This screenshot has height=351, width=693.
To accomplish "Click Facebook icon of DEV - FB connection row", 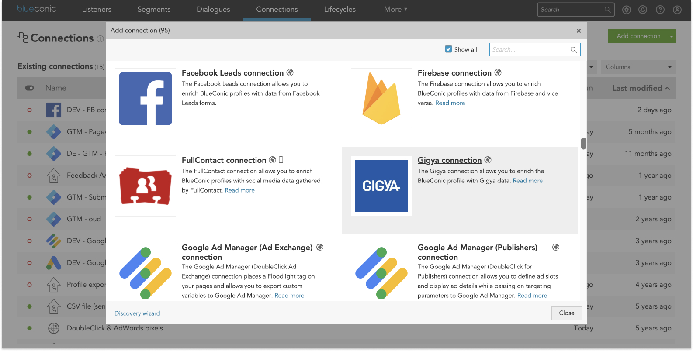I will click(x=54, y=110).
